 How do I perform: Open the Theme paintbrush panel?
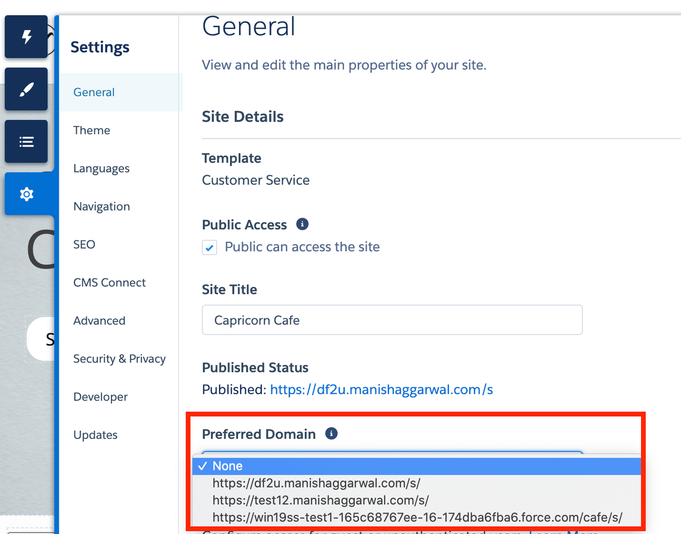pyautogui.click(x=26, y=89)
